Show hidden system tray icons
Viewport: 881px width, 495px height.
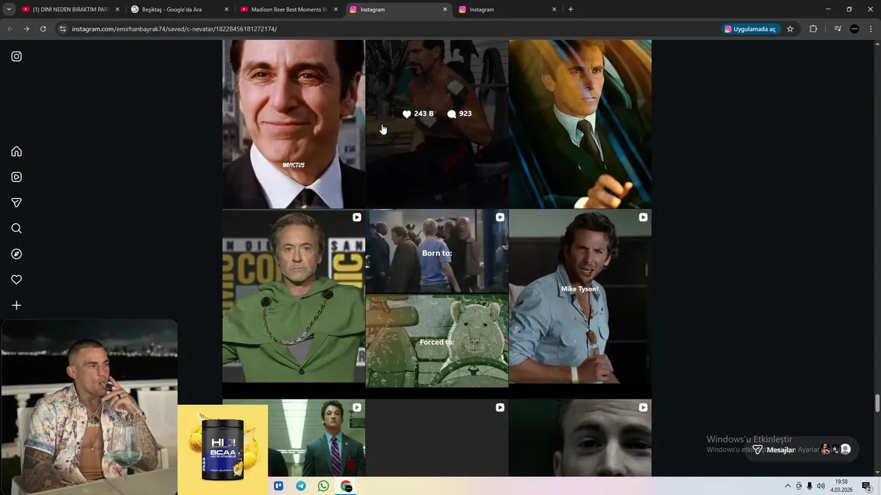click(x=788, y=486)
